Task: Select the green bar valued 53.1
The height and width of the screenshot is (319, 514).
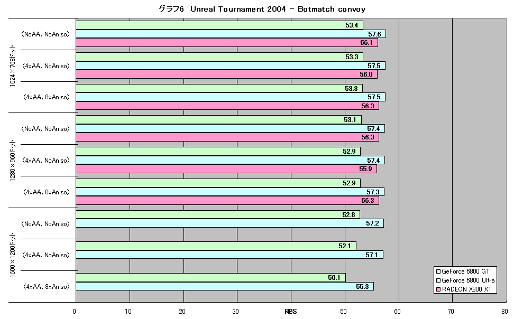Action: pos(218,120)
